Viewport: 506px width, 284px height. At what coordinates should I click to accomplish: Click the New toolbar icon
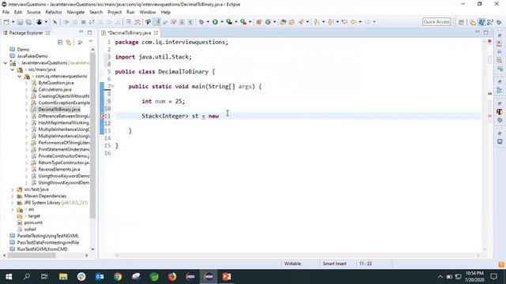click(x=6, y=22)
